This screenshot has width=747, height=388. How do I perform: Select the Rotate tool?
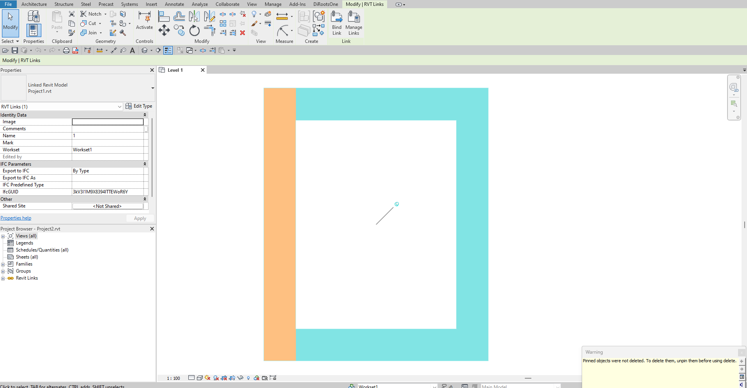click(x=194, y=30)
